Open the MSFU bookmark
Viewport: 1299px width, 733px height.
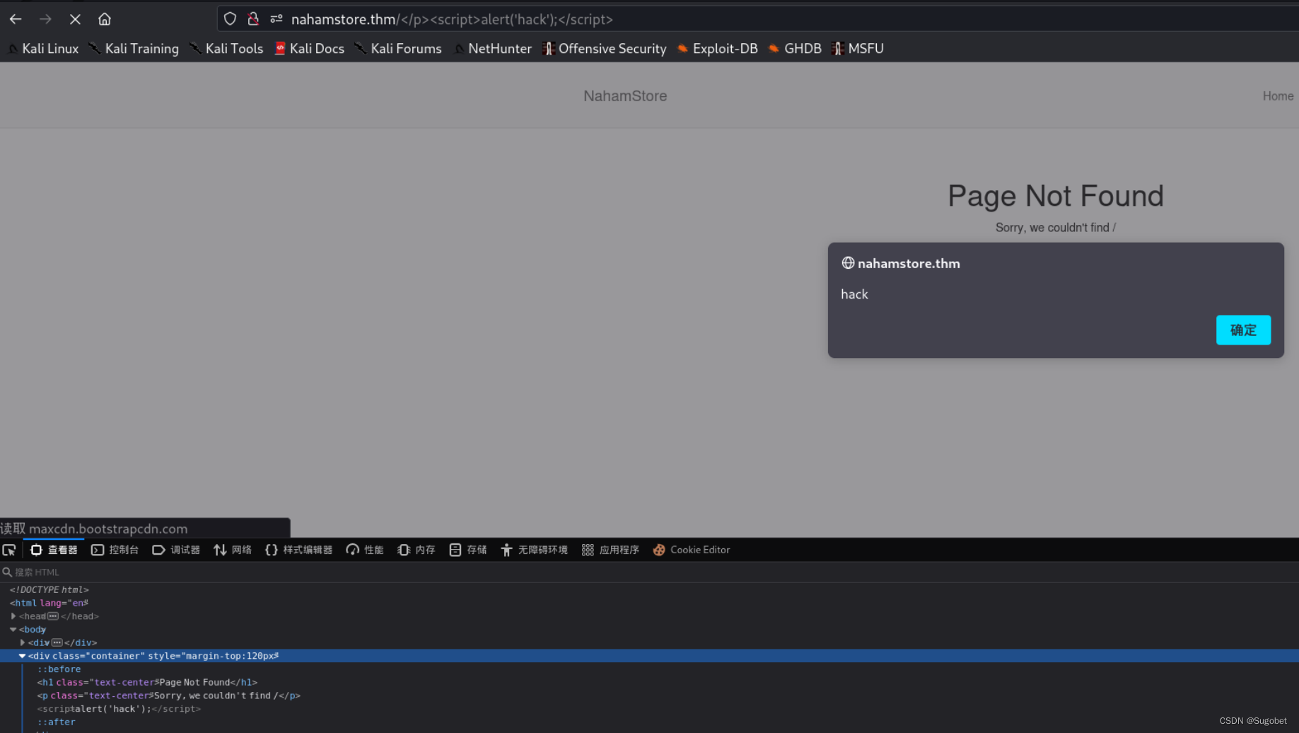(858, 48)
